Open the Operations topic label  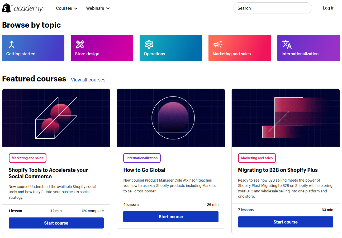coord(154,54)
